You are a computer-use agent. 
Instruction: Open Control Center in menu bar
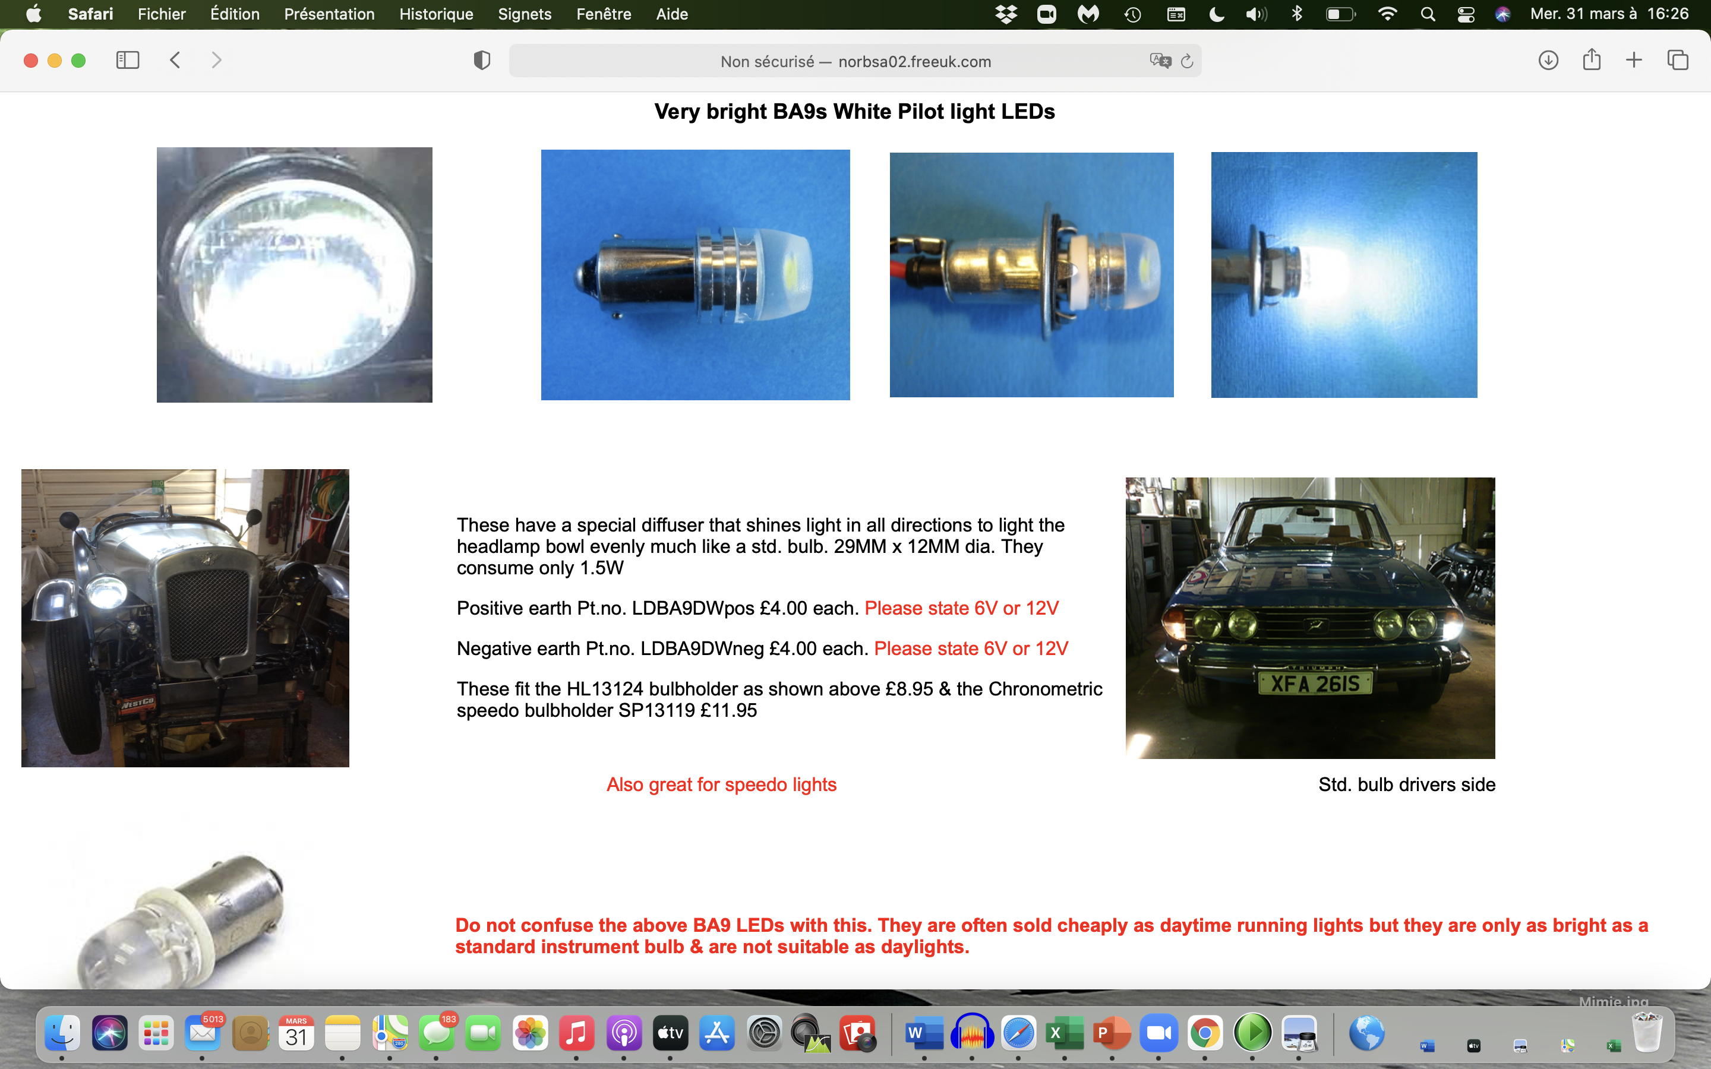(1466, 14)
